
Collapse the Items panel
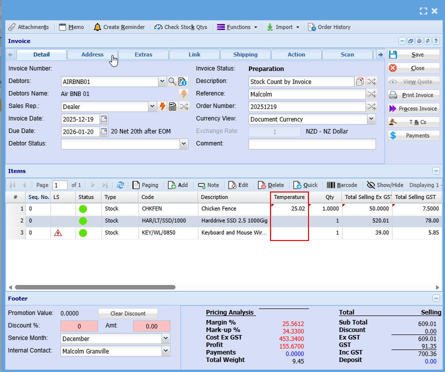pyautogui.click(x=436, y=171)
